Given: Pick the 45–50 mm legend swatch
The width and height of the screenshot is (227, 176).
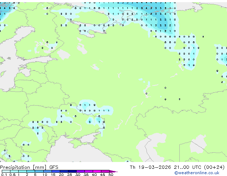Looking at the screenshot, I should [x=105, y=171].
